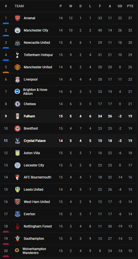This screenshot has height=259, width=138.
Task: Open the Manchester United crest
Action: tap(18, 67)
